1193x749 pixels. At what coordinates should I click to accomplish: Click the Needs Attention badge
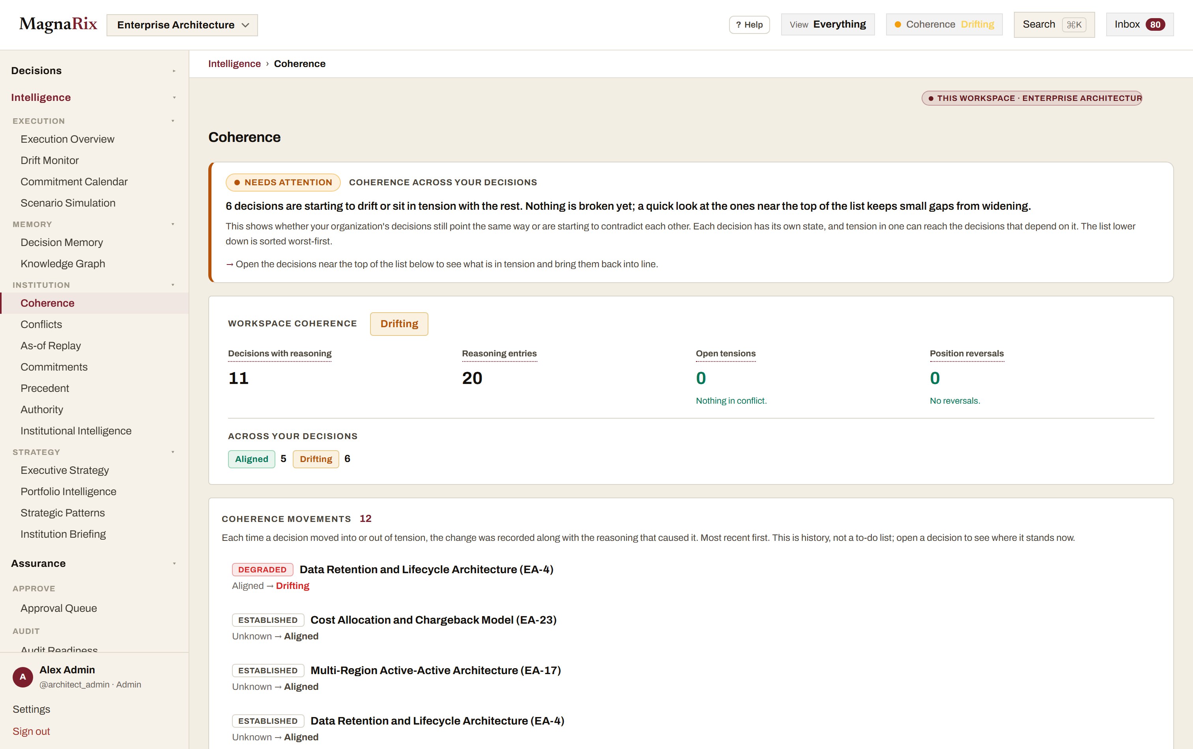283,182
